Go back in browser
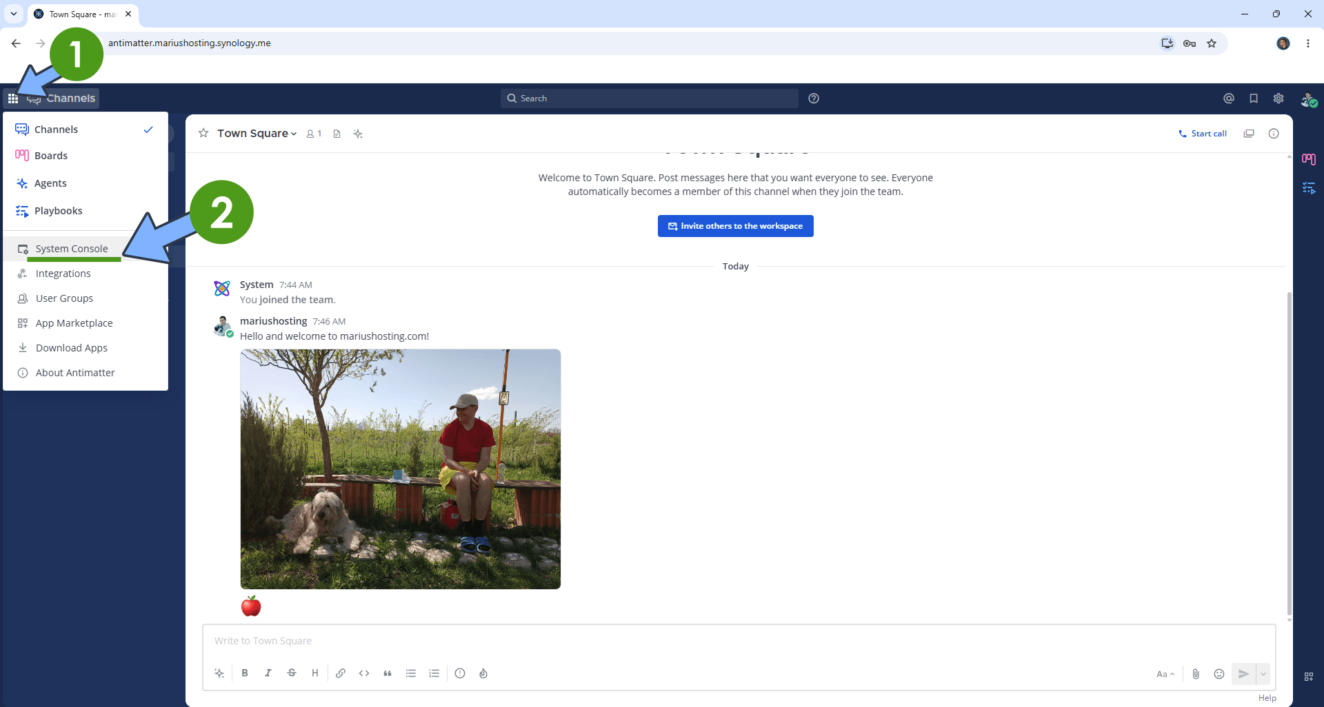 point(16,43)
